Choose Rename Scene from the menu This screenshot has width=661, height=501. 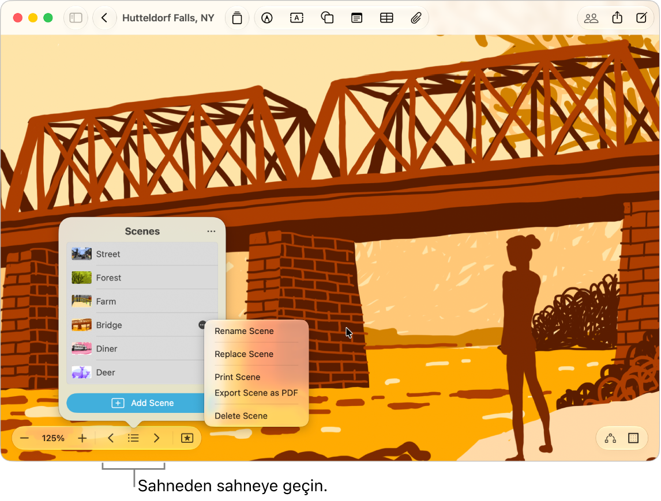[256, 331]
